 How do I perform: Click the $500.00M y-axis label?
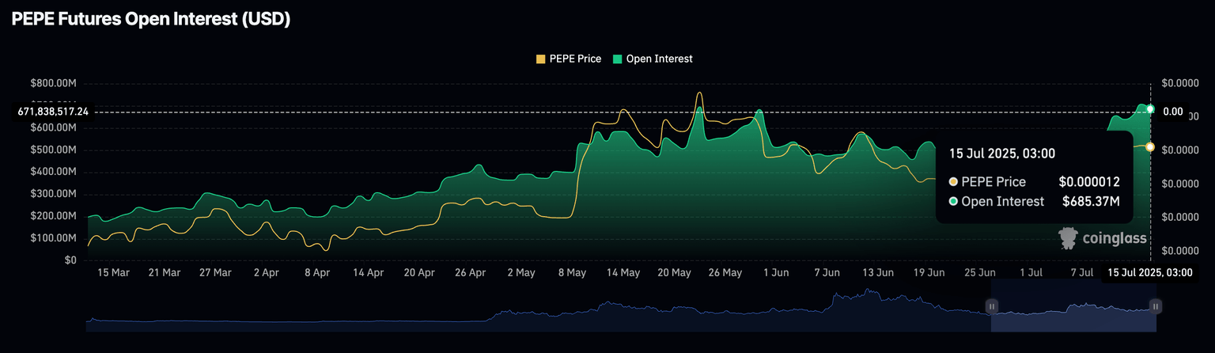click(x=53, y=150)
